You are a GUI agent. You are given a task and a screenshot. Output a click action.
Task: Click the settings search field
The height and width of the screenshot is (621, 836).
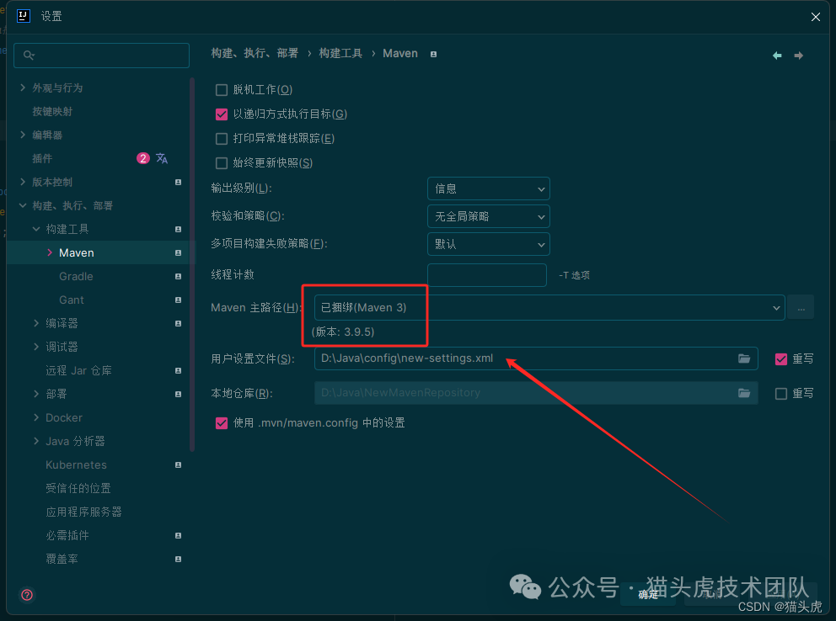[x=101, y=56]
